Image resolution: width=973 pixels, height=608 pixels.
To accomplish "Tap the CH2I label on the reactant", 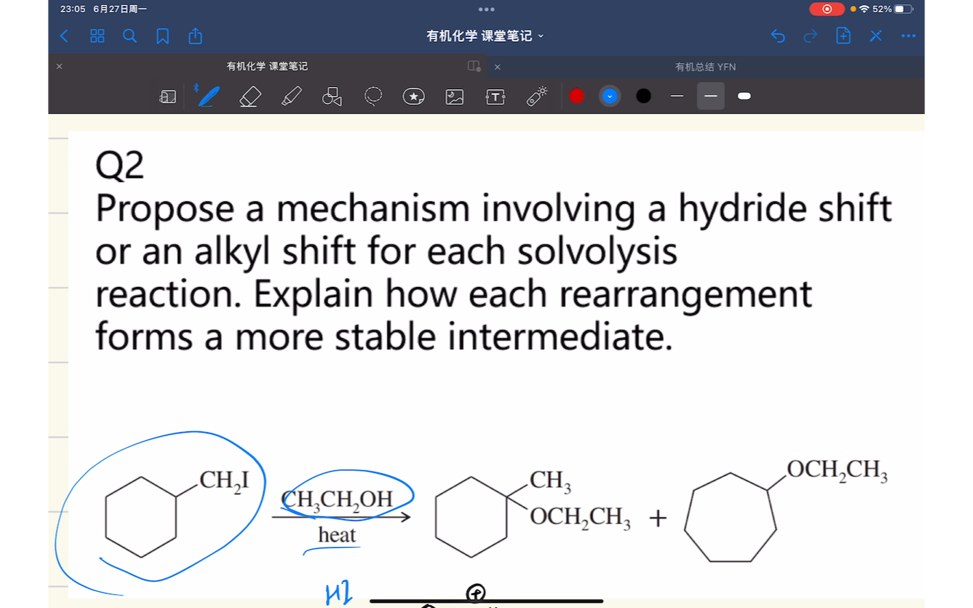I will click(x=224, y=481).
